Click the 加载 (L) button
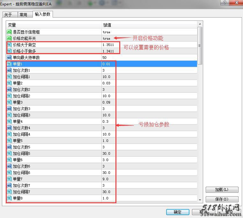The image size is (243, 218). click(222, 190)
